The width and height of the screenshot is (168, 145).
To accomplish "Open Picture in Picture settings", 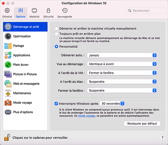I will (25, 74).
